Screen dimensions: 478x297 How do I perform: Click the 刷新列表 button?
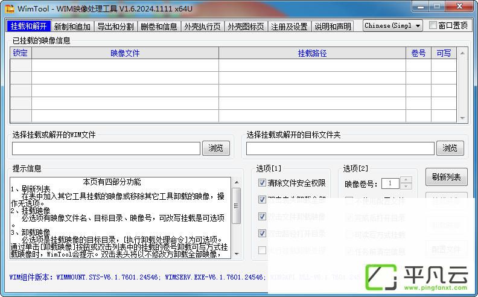click(446, 177)
